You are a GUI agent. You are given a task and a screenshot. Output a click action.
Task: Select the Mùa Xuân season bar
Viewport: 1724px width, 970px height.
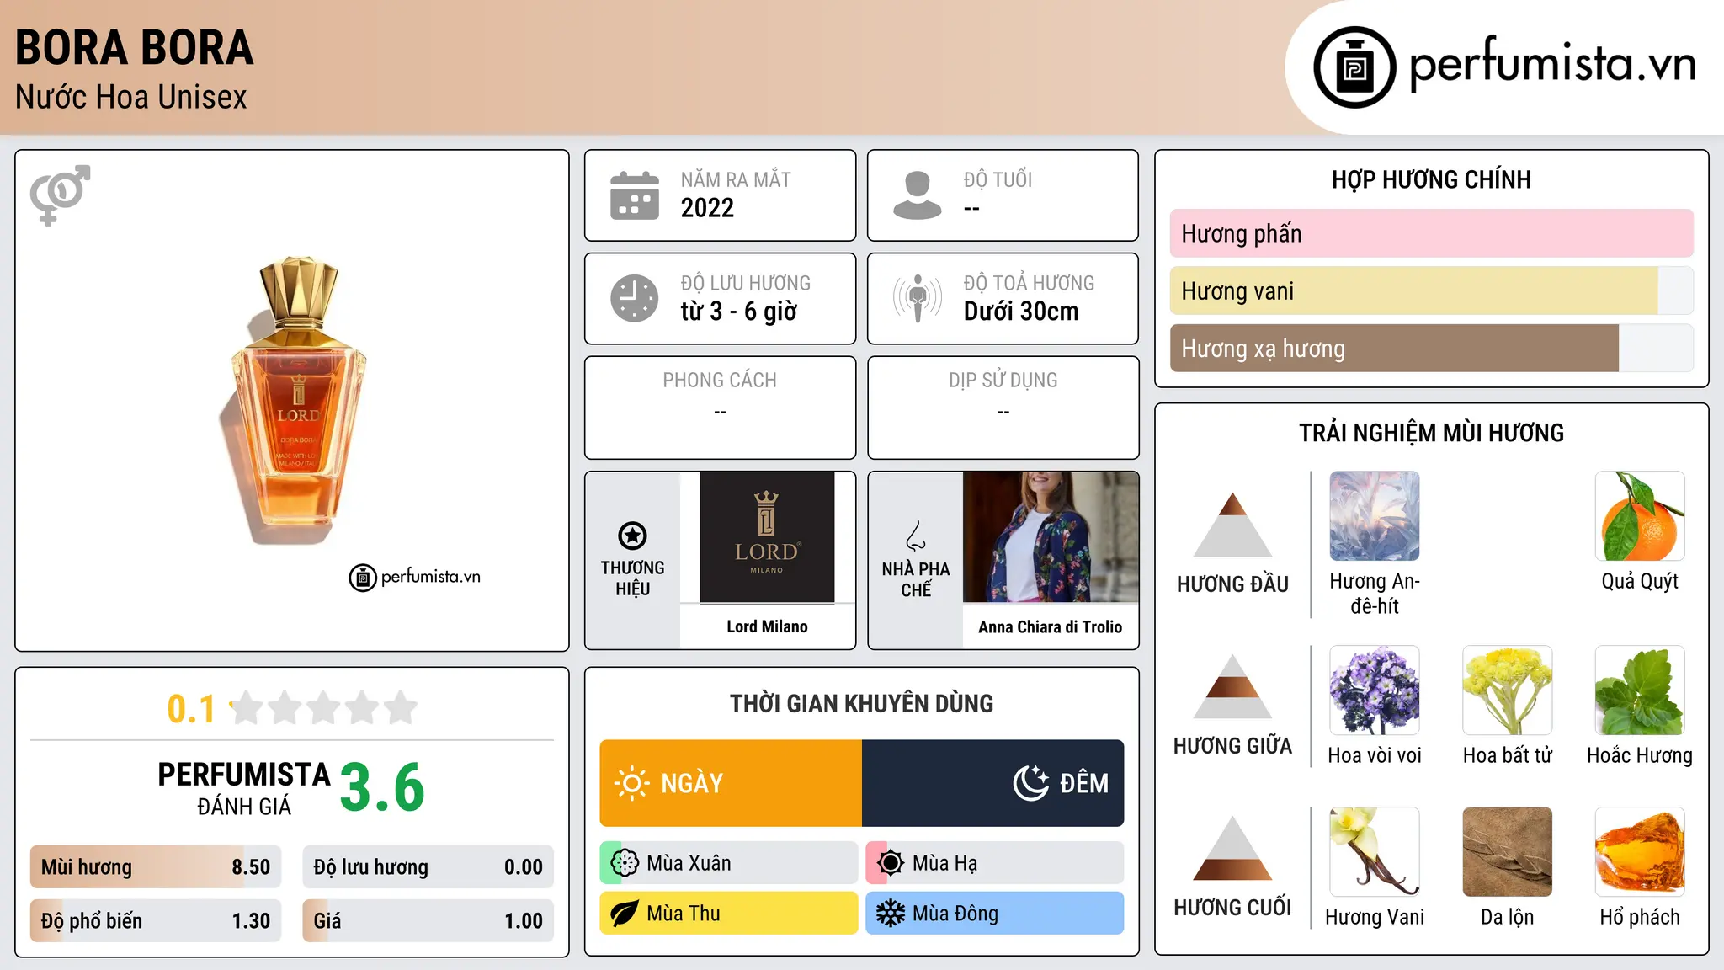pos(729,863)
